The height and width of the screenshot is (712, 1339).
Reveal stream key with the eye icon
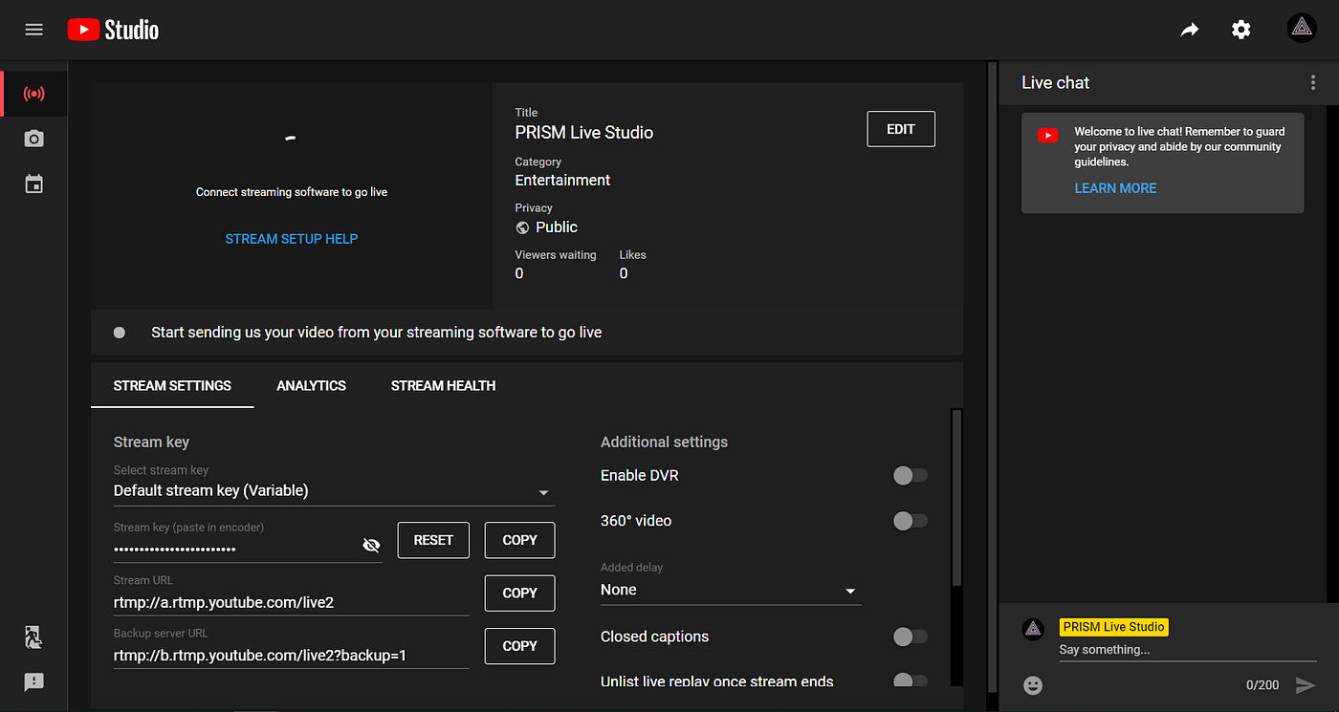pos(371,545)
